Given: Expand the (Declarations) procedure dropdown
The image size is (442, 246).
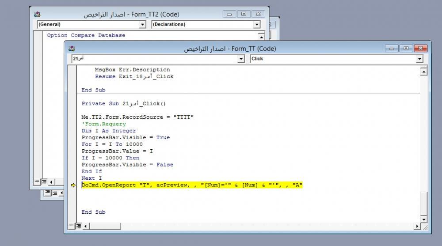Looking at the screenshot, I should (x=257, y=24).
